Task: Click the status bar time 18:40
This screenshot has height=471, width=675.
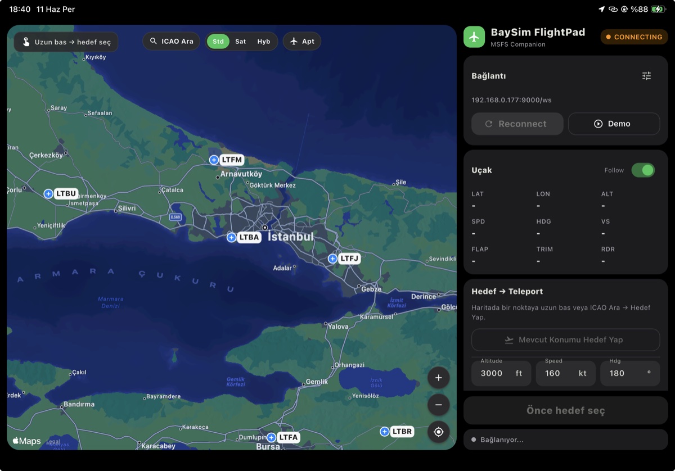Action: (x=20, y=10)
